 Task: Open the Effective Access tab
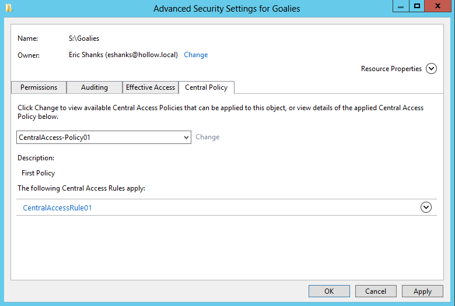pyautogui.click(x=150, y=87)
